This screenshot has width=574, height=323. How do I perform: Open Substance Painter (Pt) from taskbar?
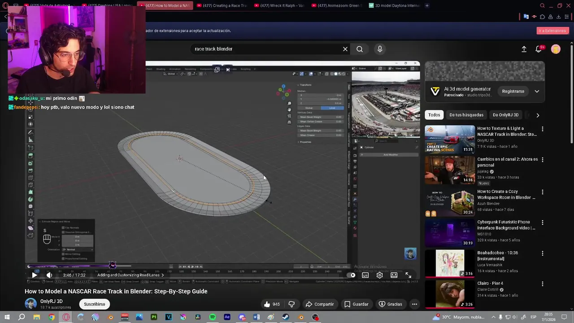click(154, 317)
